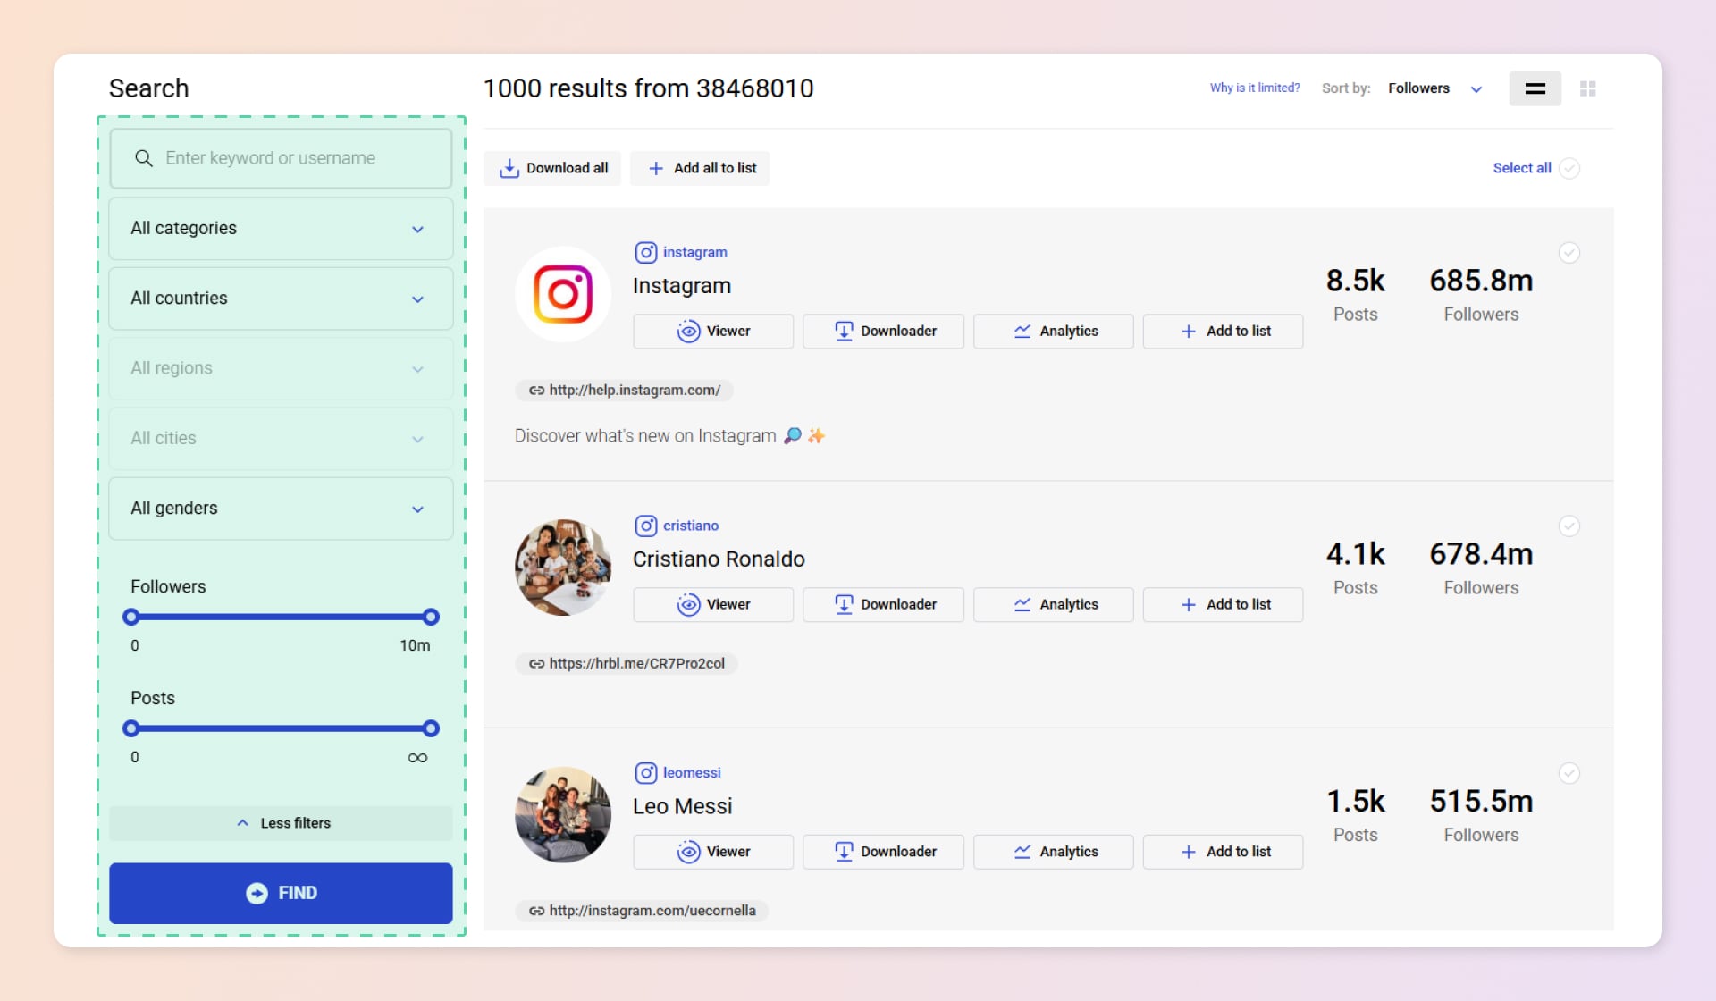Open the All regions dropdown
1716x1001 pixels.
click(x=281, y=368)
